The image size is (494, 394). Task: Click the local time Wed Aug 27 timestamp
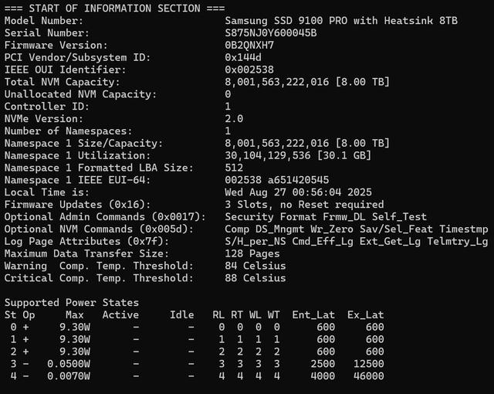click(x=298, y=192)
